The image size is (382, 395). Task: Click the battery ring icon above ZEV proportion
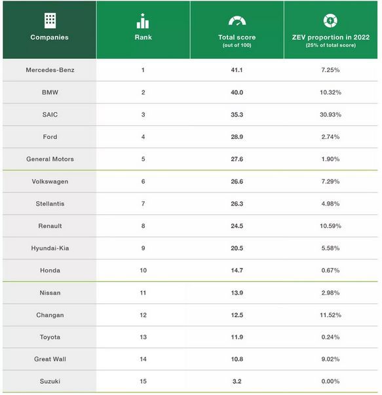tap(330, 21)
